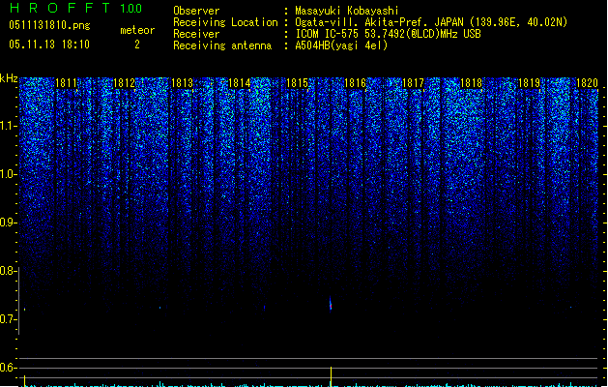Image resolution: width=608 pixels, height=387 pixels.
Task: Click the 0.6 frequency axis label
Action: click(x=8, y=368)
